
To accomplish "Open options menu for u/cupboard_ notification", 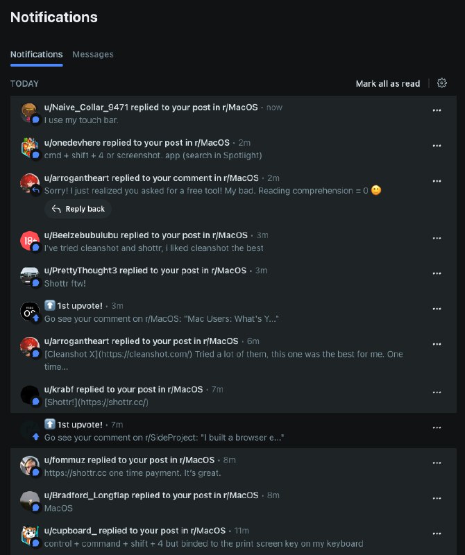I will coord(437,533).
